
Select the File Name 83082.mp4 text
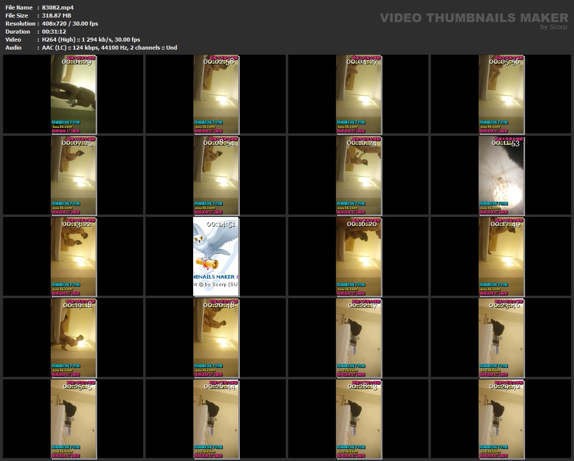[58, 8]
